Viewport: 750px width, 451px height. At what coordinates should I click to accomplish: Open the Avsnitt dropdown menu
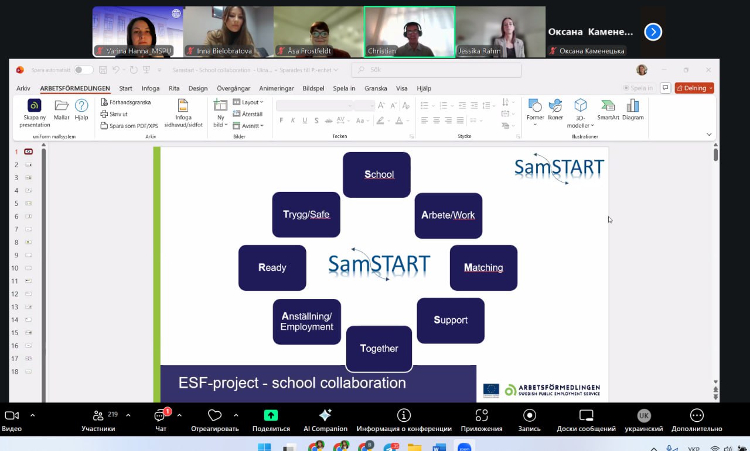point(248,126)
